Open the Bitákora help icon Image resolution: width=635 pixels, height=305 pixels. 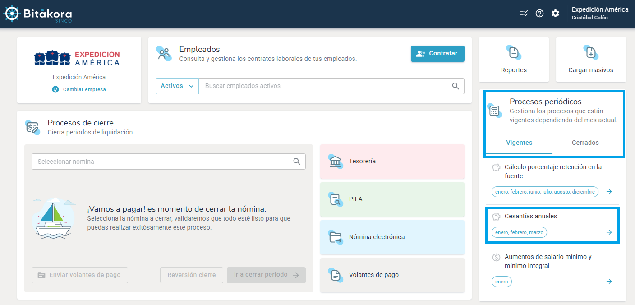coord(539,14)
